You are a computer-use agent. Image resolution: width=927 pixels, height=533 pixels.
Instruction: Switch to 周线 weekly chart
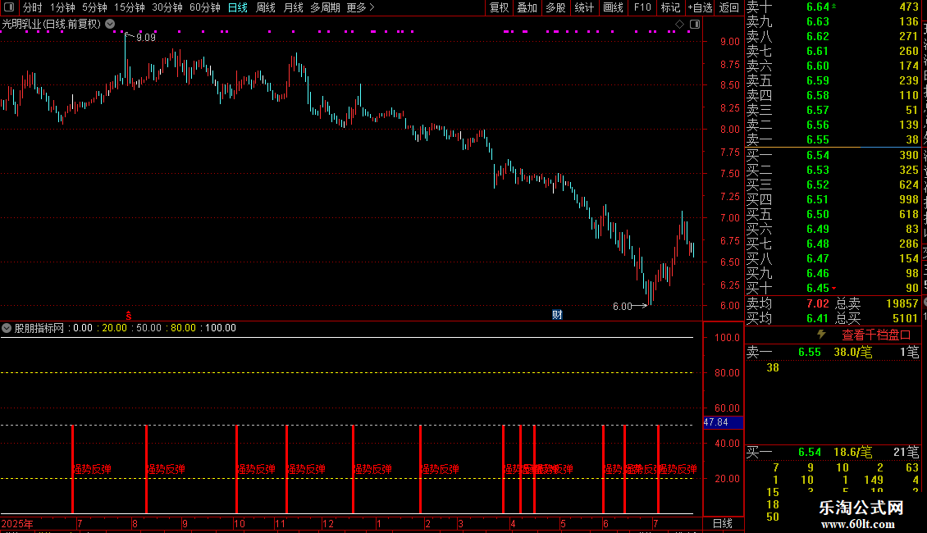pos(266,7)
